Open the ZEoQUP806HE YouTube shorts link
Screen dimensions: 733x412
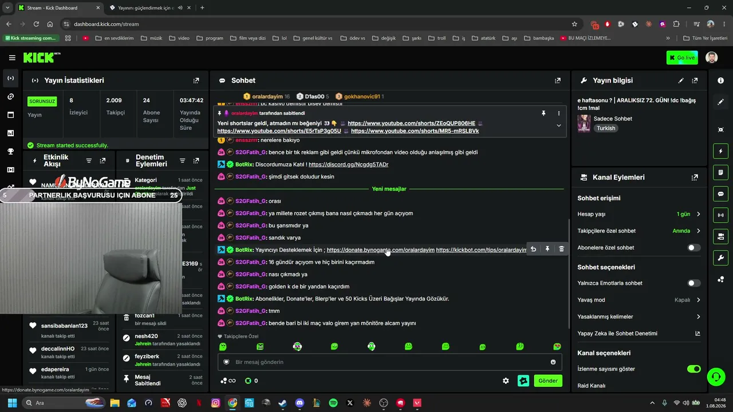tap(411, 124)
